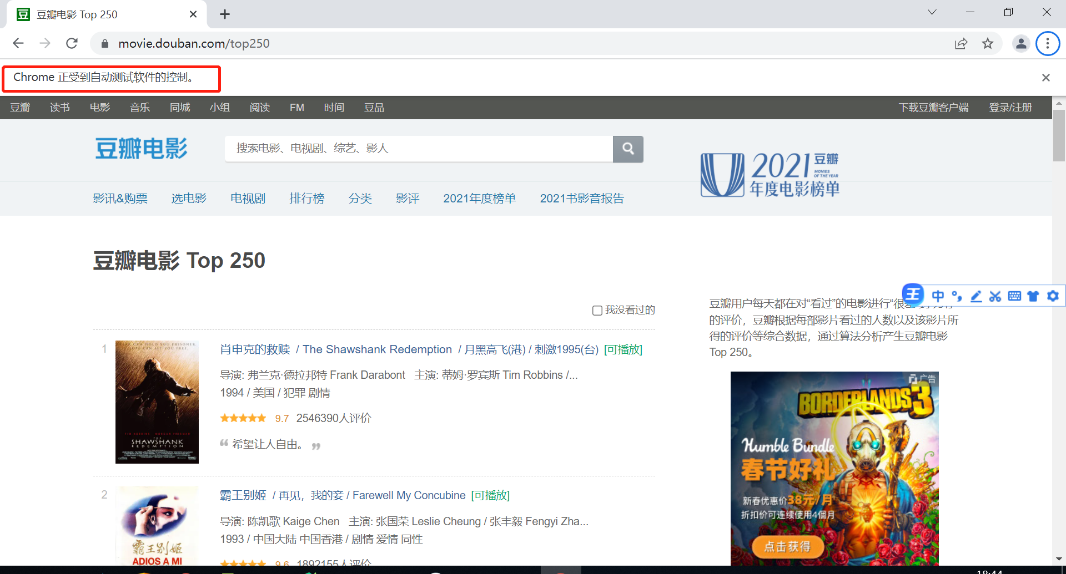Dismiss the automation control infobar
The image size is (1066, 574).
click(x=1046, y=78)
